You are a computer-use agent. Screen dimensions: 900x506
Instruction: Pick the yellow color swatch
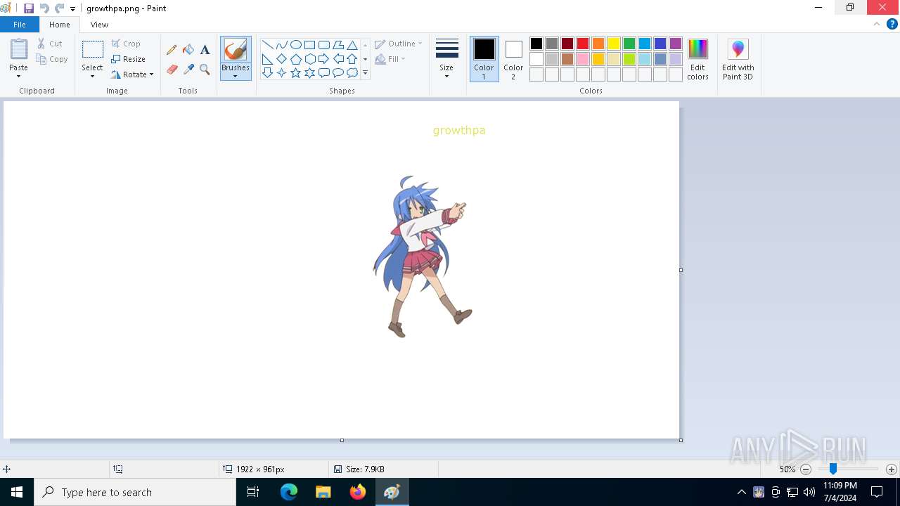pyautogui.click(x=614, y=44)
